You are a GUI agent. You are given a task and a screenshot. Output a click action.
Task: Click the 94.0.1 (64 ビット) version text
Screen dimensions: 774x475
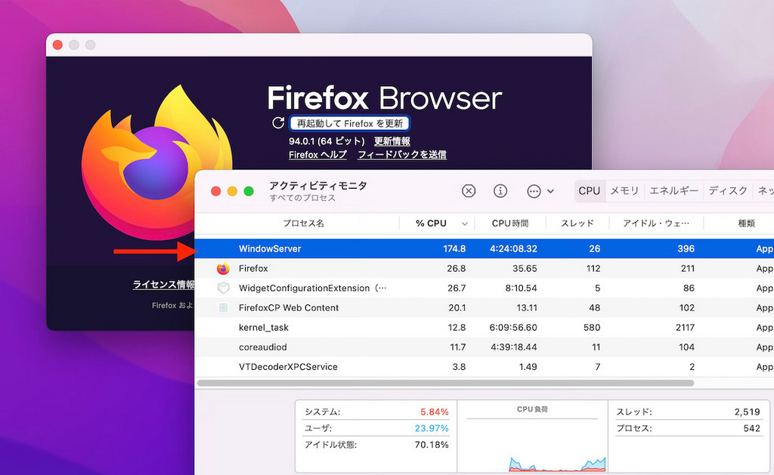coord(327,141)
